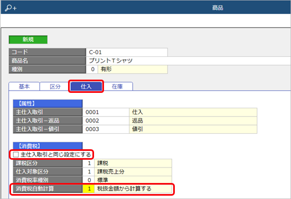The image size is (291, 199).
Task: Click the yellow 消費税自動計算 code field
Action: tap(89, 189)
